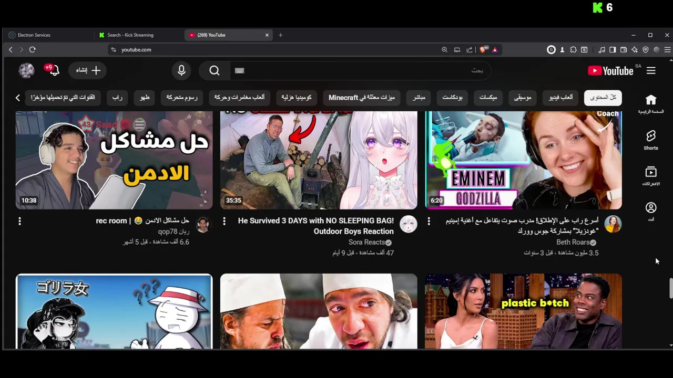The height and width of the screenshot is (378, 673).
Task: Open Shorts in the sidebar
Action: pyautogui.click(x=651, y=140)
